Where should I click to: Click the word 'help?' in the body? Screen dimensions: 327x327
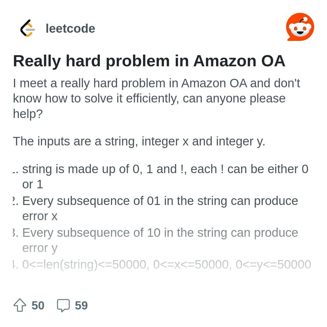(28, 114)
